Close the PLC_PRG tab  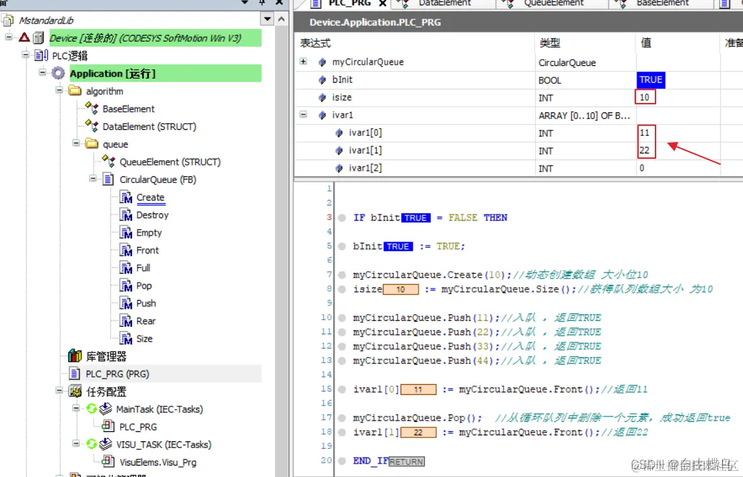point(382,3)
